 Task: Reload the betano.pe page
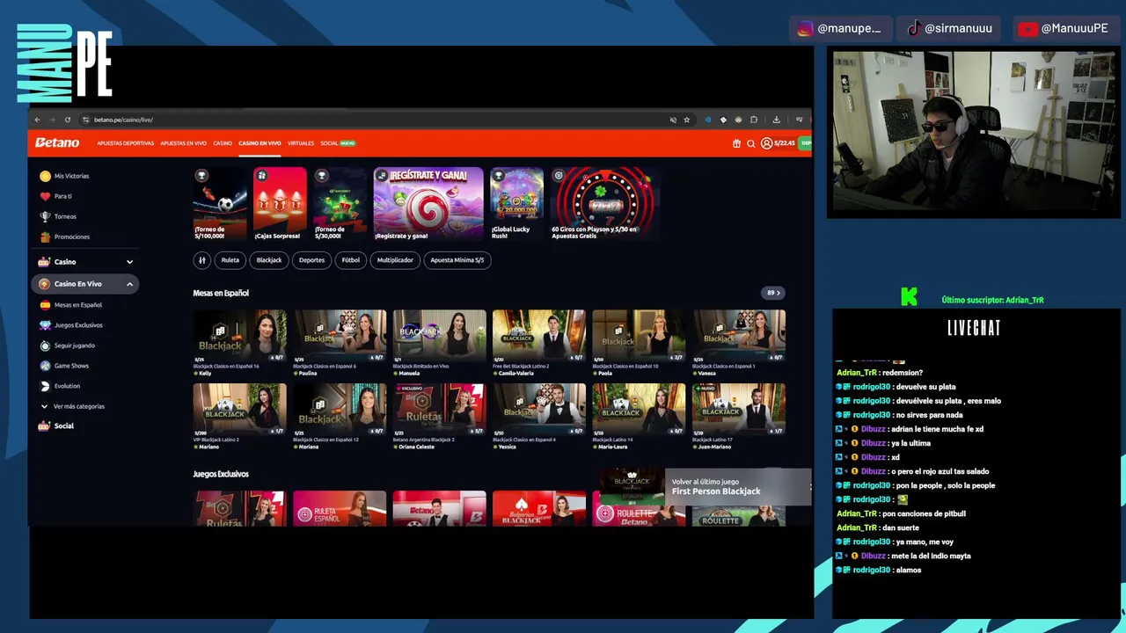[68, 120]
